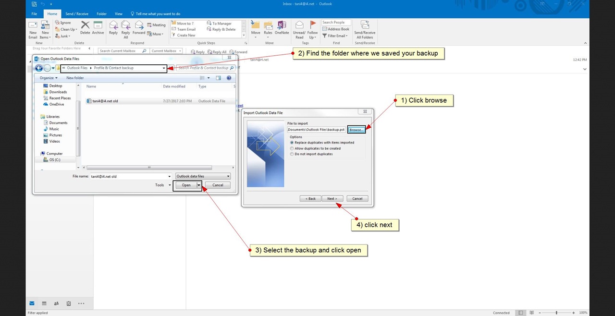
Task: Click New folder in the Open dialog
Action: point(75,78)
